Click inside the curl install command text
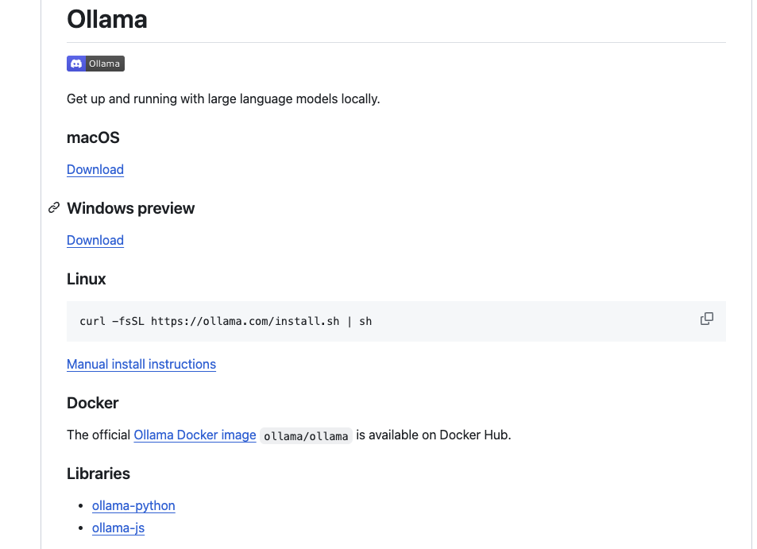Screen dimensions: 757x549 226,322
